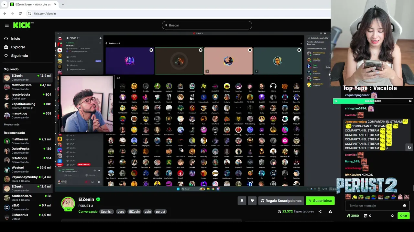Click the 3060 channel points icon

(353, 216)
